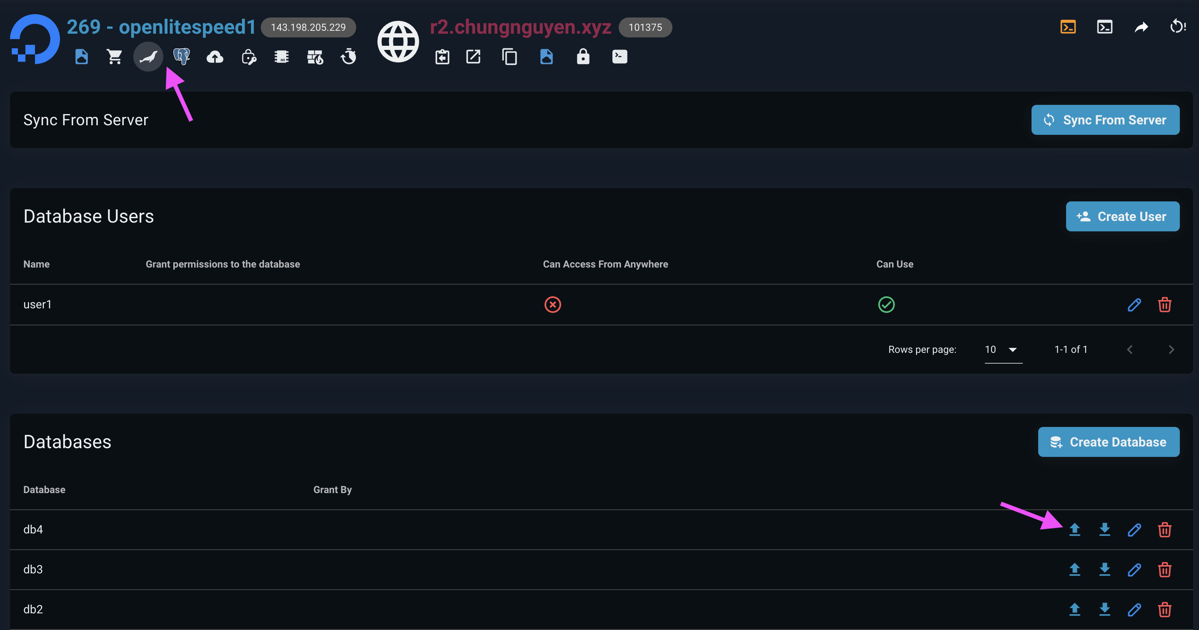Open the MariaDB database manager icon
This screenshot has width=1199, height=630.
[148, 56]
